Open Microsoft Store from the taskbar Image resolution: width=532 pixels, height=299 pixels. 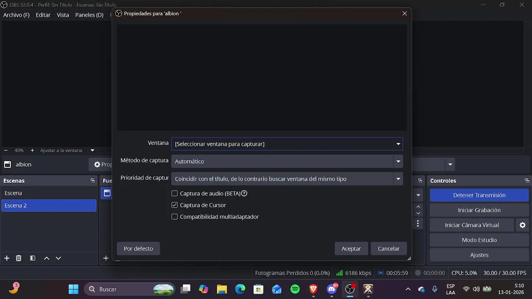point(259,289)
